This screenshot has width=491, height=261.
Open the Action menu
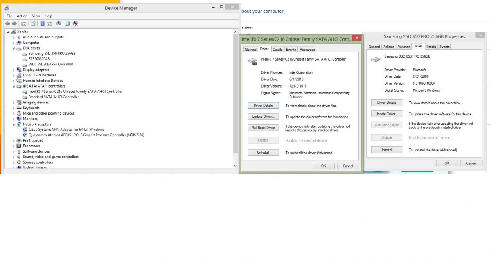22,16
